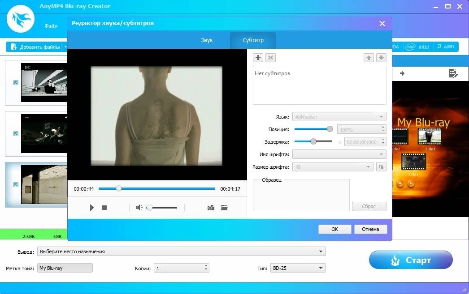The image size is (469, 294).
Task: Click the flame icon on Start button
Action: [x=395, y=260]
